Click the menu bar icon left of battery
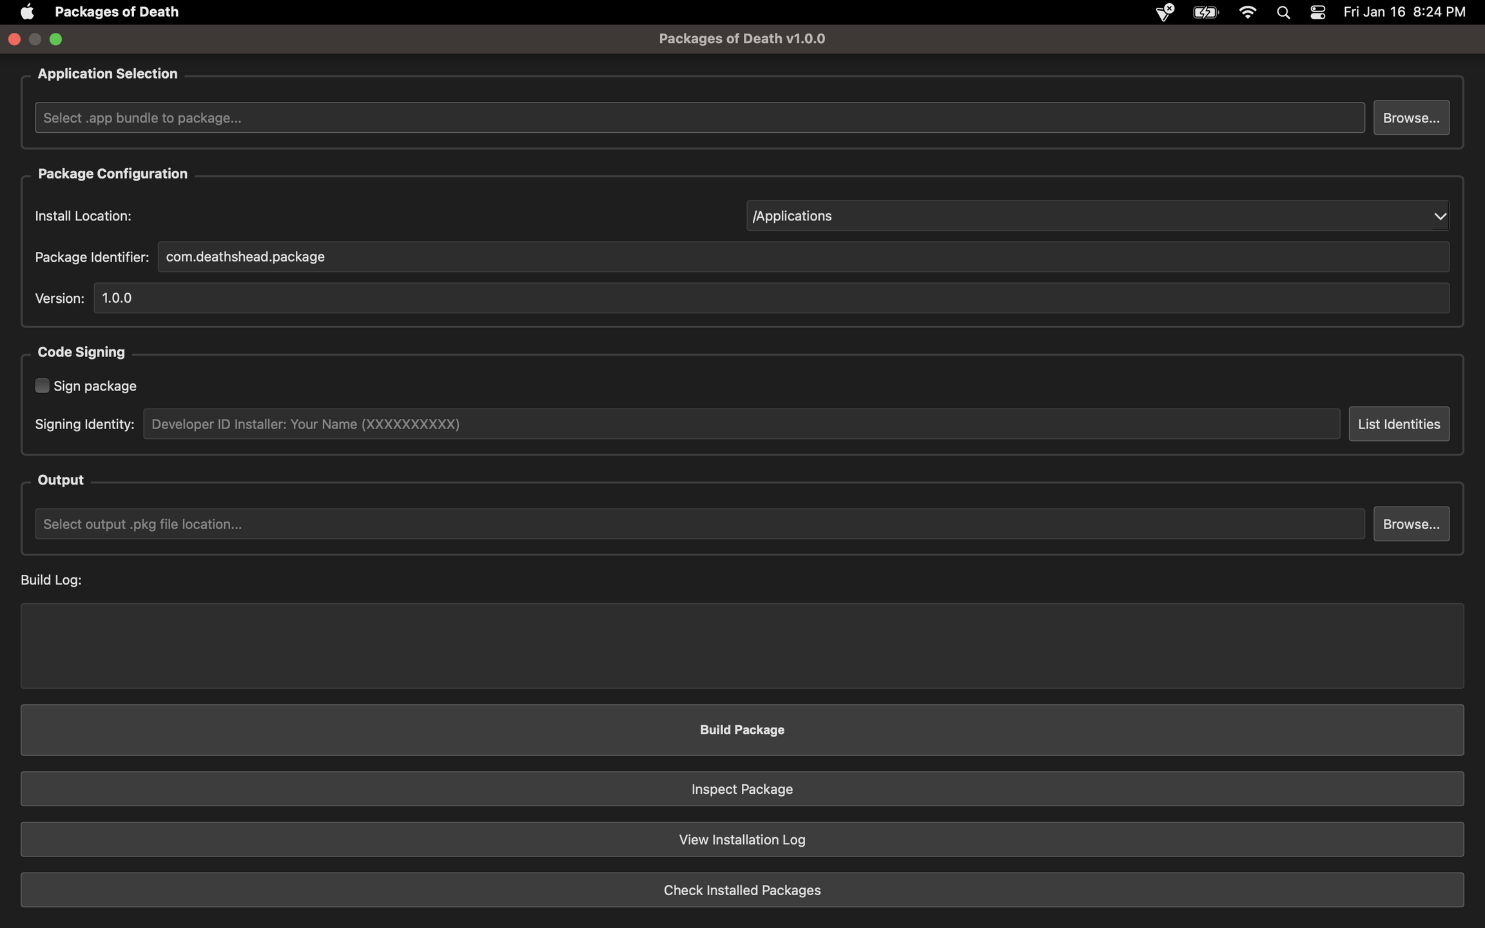Image resolution: width=1485 pixels, height=928 pixels. click(1165, 12)
